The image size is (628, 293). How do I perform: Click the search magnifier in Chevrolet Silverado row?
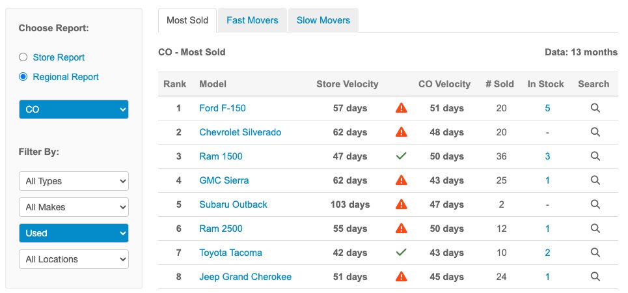coord(595,132)
